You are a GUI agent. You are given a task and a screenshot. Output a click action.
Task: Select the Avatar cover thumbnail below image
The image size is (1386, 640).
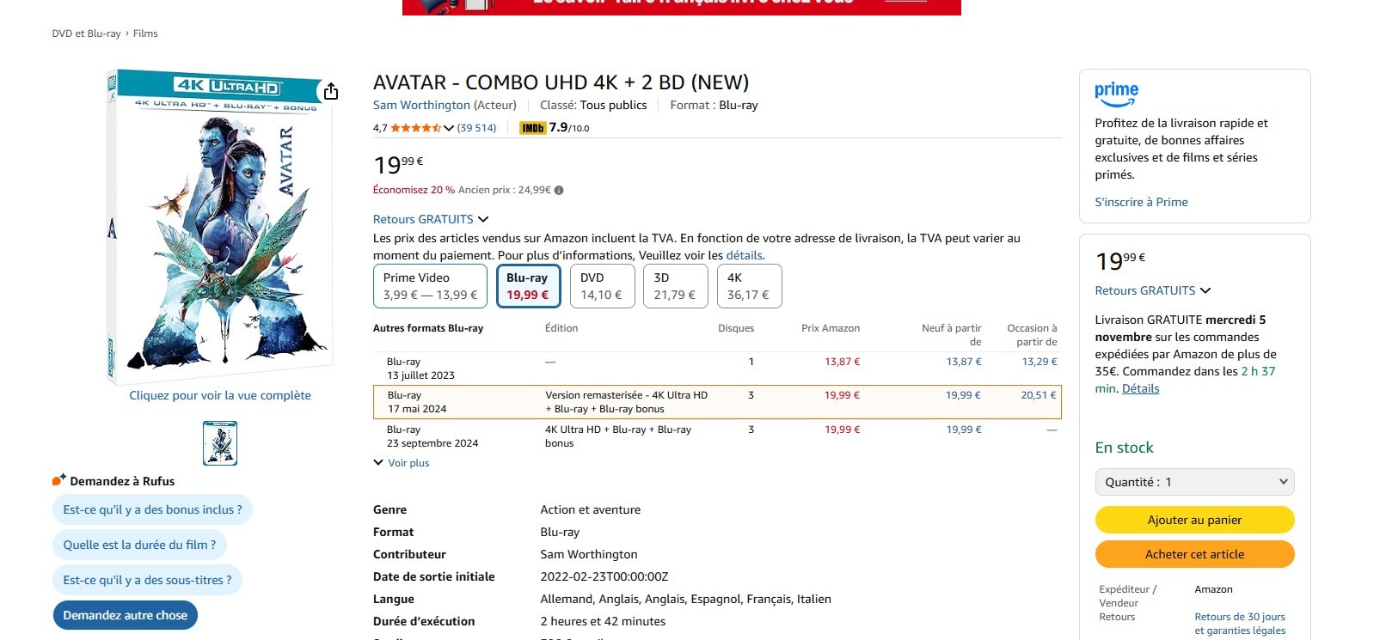[220, 443]
